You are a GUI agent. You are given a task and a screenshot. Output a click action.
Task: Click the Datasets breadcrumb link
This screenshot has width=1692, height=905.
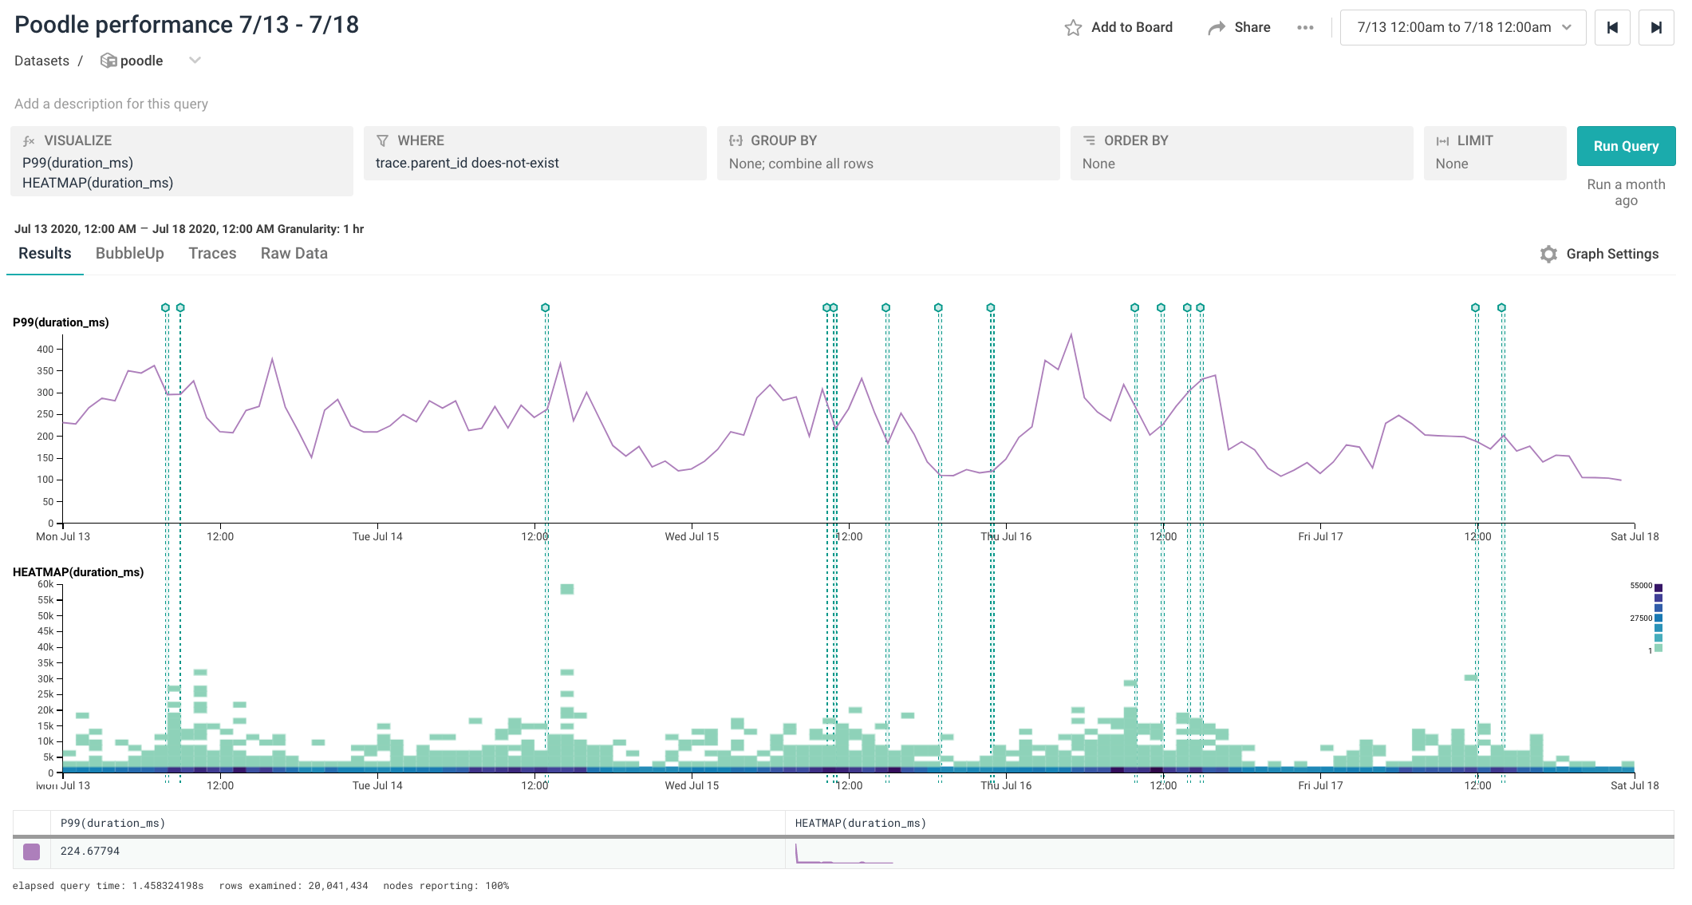[41, 61]
